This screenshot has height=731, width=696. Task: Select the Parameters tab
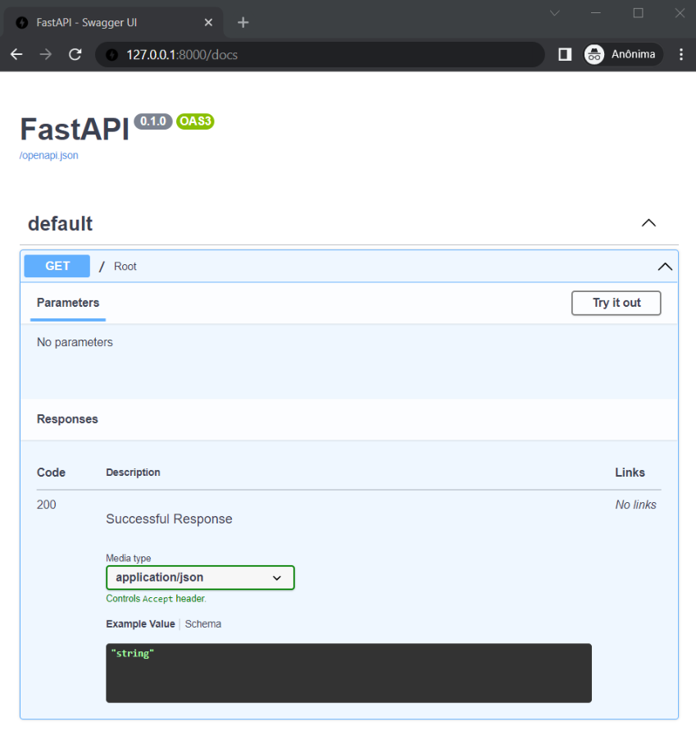click(67, 303)
